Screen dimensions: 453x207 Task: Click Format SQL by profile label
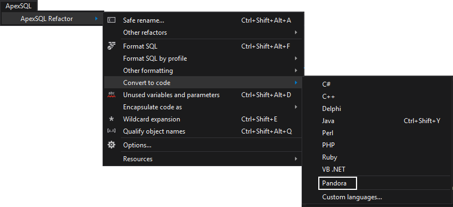pos(155,59)
